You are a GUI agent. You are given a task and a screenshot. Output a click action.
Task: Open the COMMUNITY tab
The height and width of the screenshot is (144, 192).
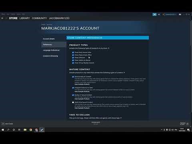pyautogui.click(x=39, y=18)
